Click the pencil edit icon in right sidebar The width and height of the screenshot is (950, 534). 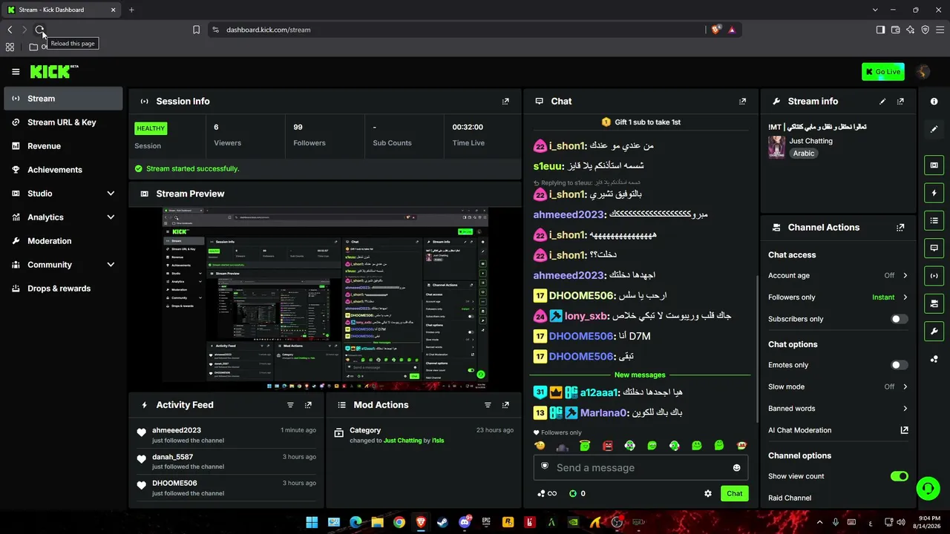coord(934,129)
